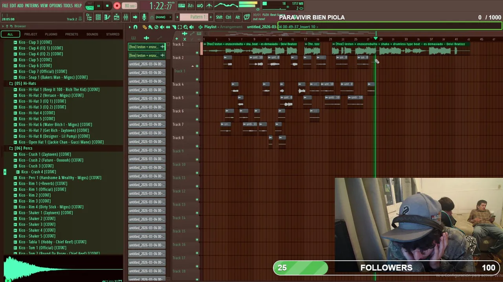Mute Track 5 with its green dot
Image resolution: width=503 pixels, height=282 pixels.
coord(197,106)
